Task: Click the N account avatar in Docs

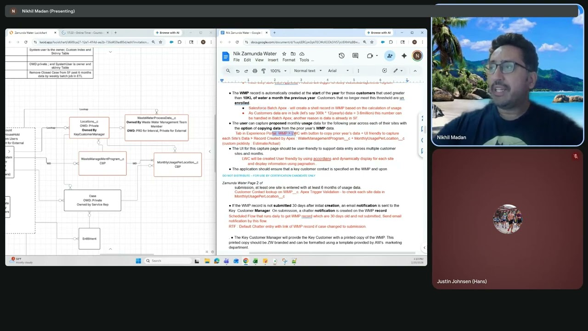Action: pyautogui.click(x=417, y=56)
